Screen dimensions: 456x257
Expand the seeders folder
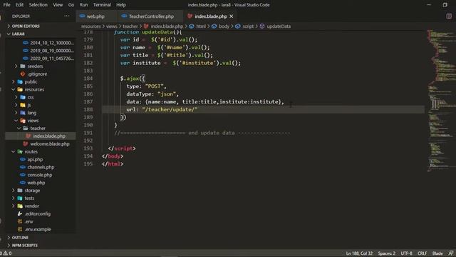35,66
